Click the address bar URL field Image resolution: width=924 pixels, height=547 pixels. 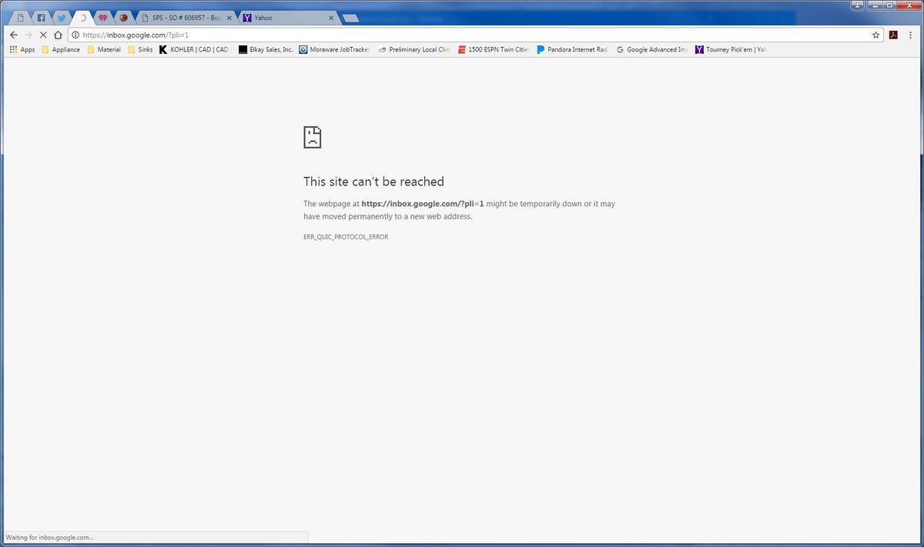(x=475, y=35)
